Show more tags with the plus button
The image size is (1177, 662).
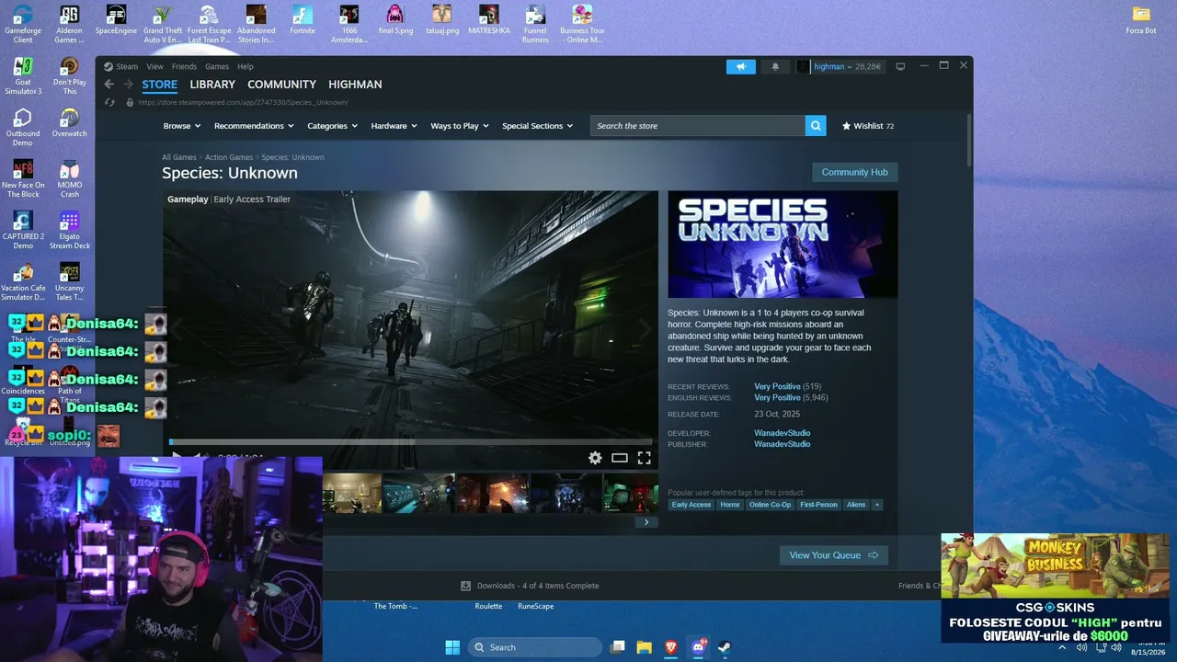[x=876, y=505]
